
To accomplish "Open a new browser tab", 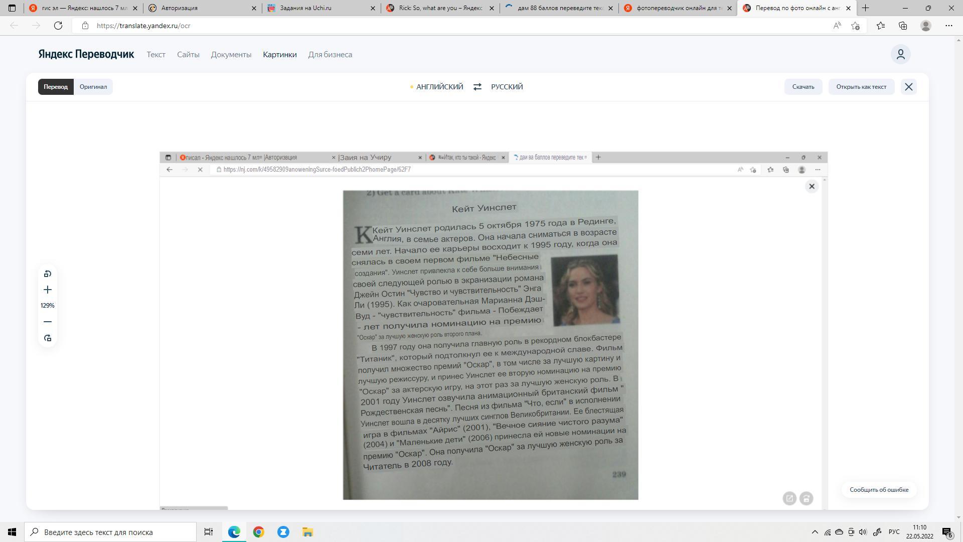I will pyautogui.click(x=865, y=8).
